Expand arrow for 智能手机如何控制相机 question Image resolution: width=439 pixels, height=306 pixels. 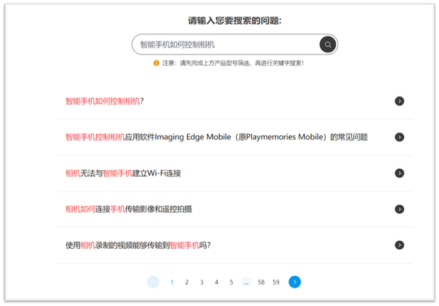pyautogui.click(x=399, y=101)
